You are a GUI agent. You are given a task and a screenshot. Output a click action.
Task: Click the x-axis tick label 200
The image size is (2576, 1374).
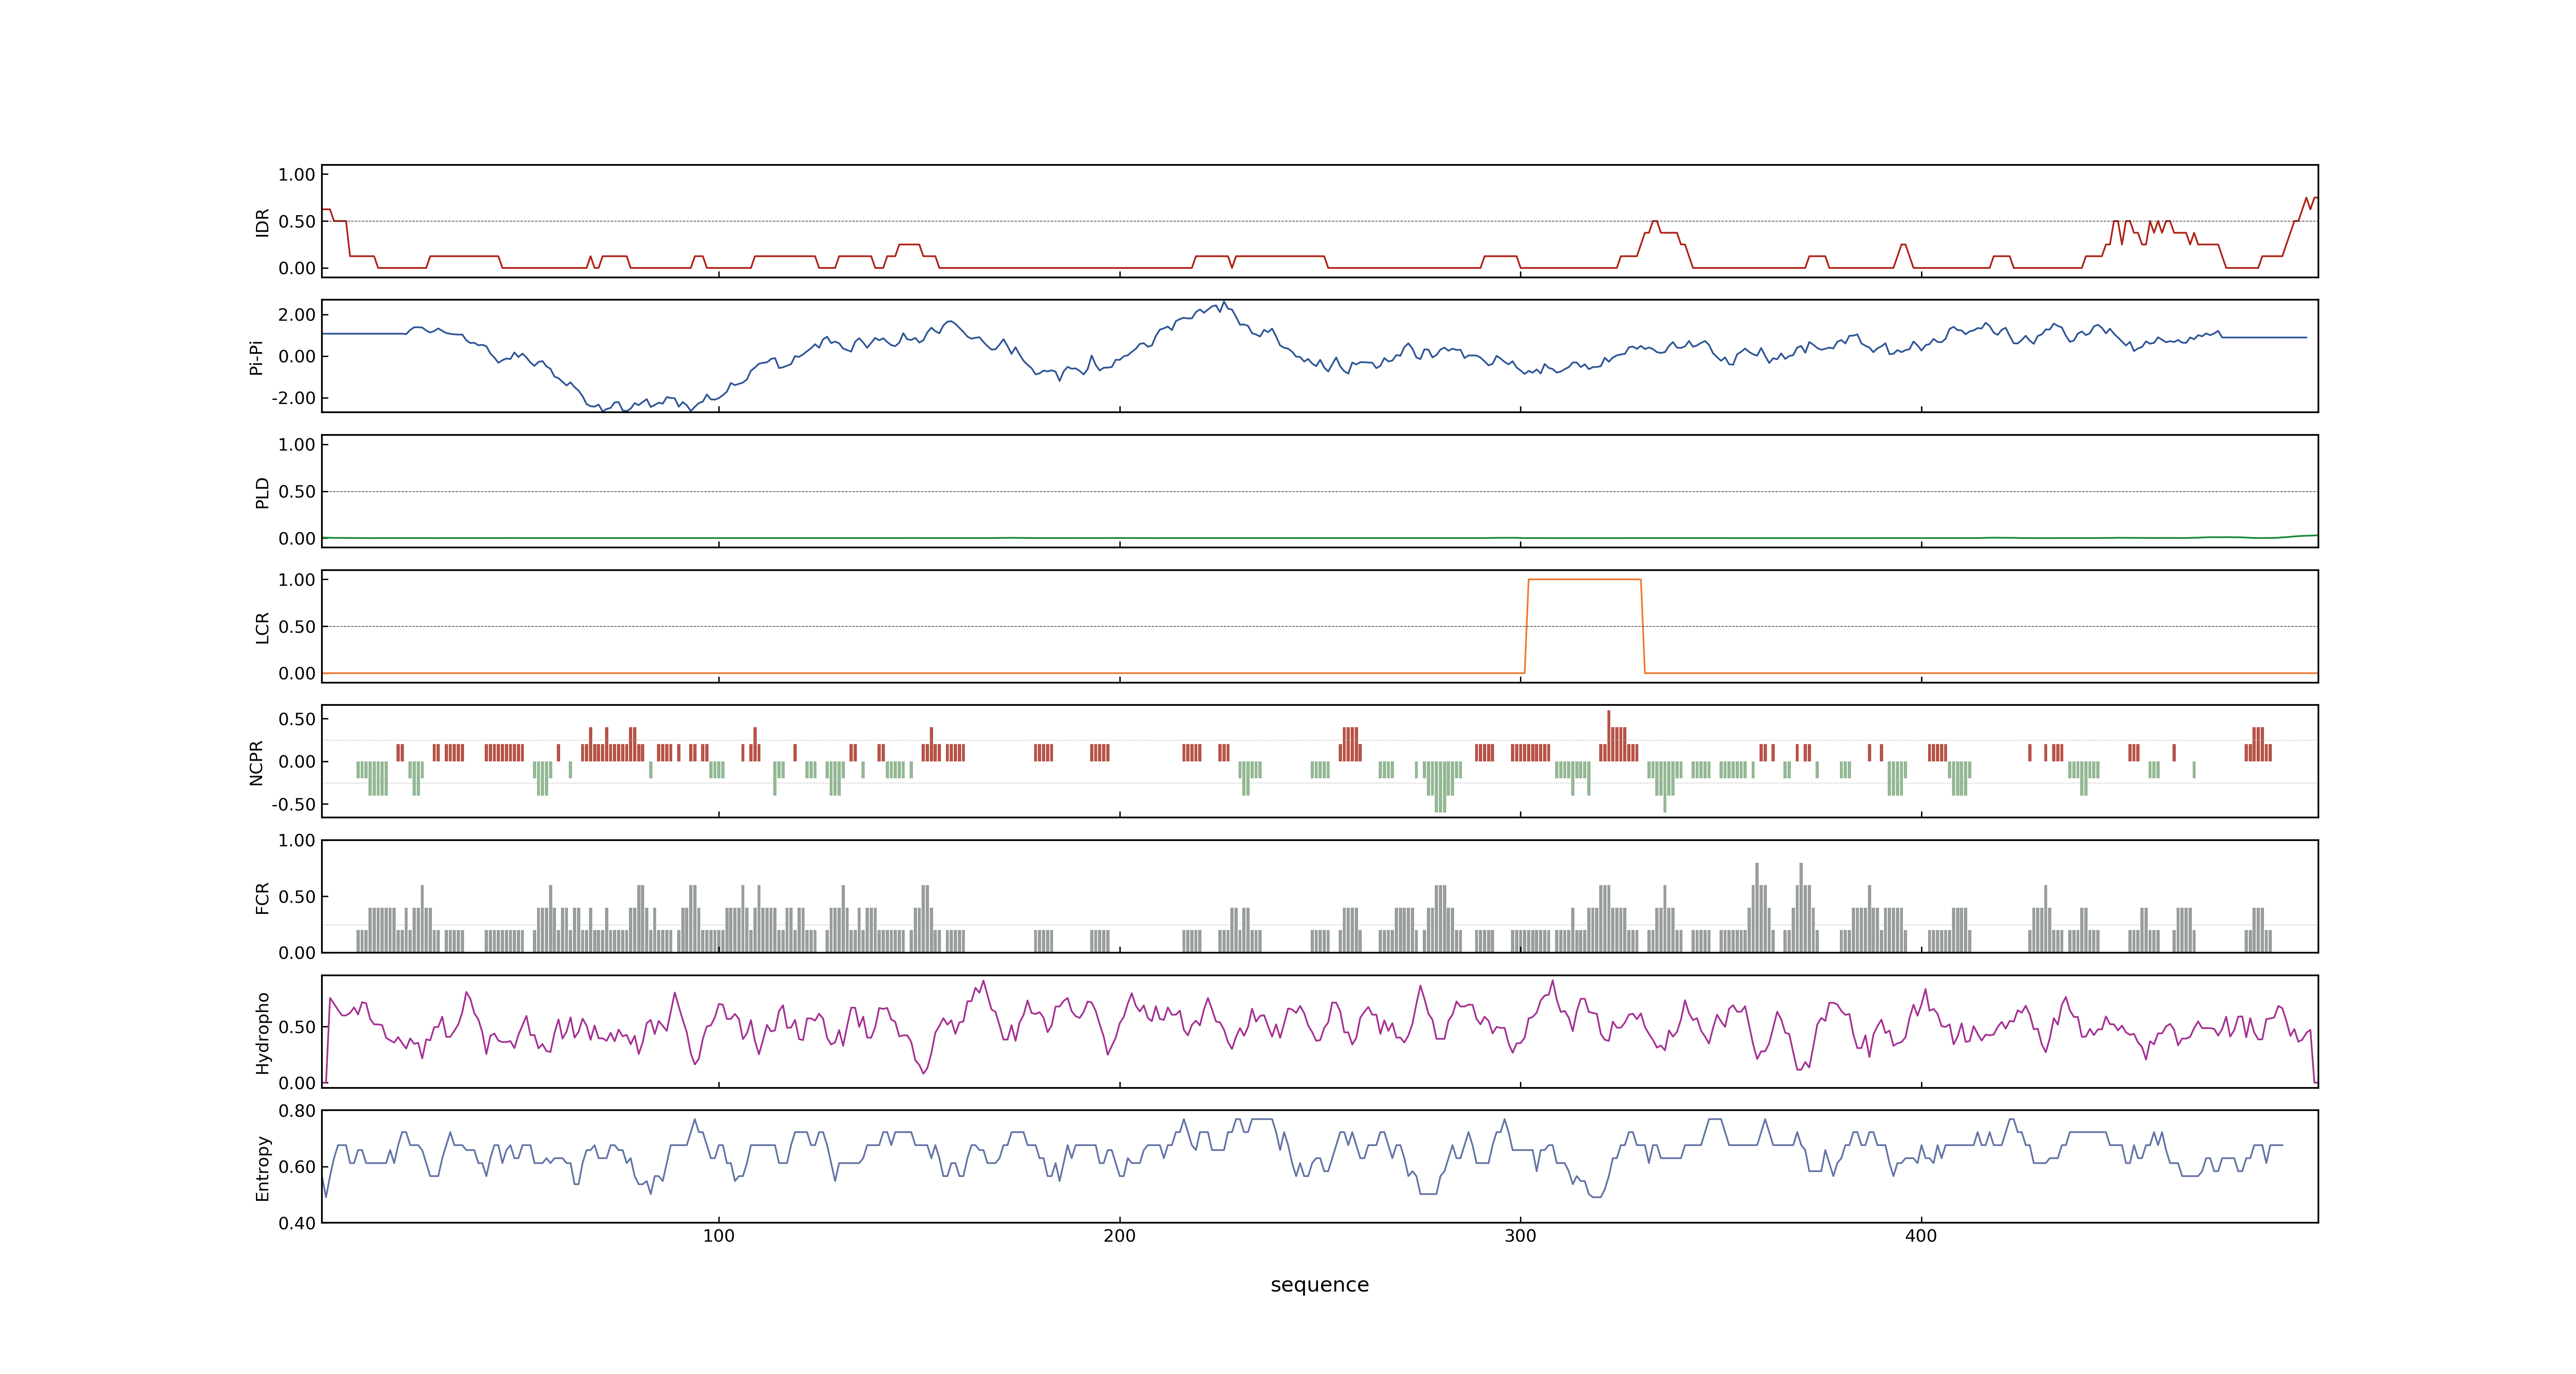point(1119,1236)
